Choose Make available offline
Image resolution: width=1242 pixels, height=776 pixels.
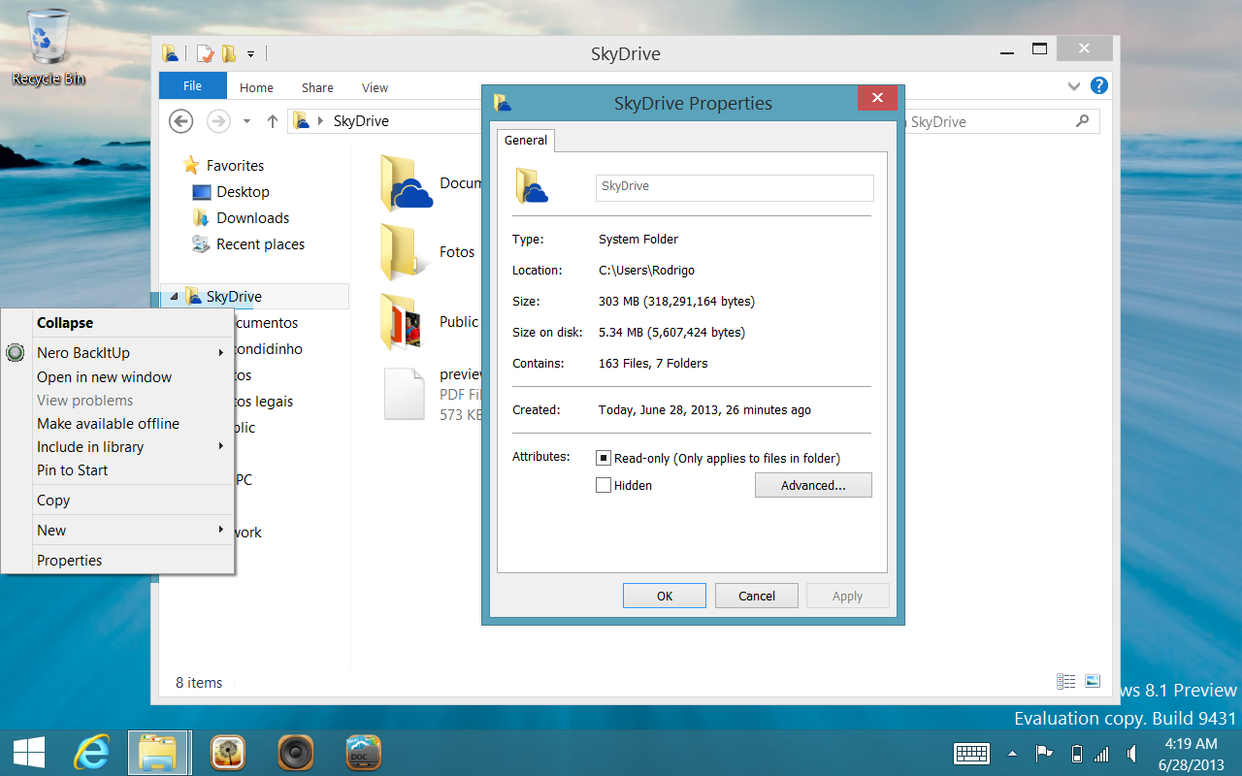[117, 424]
